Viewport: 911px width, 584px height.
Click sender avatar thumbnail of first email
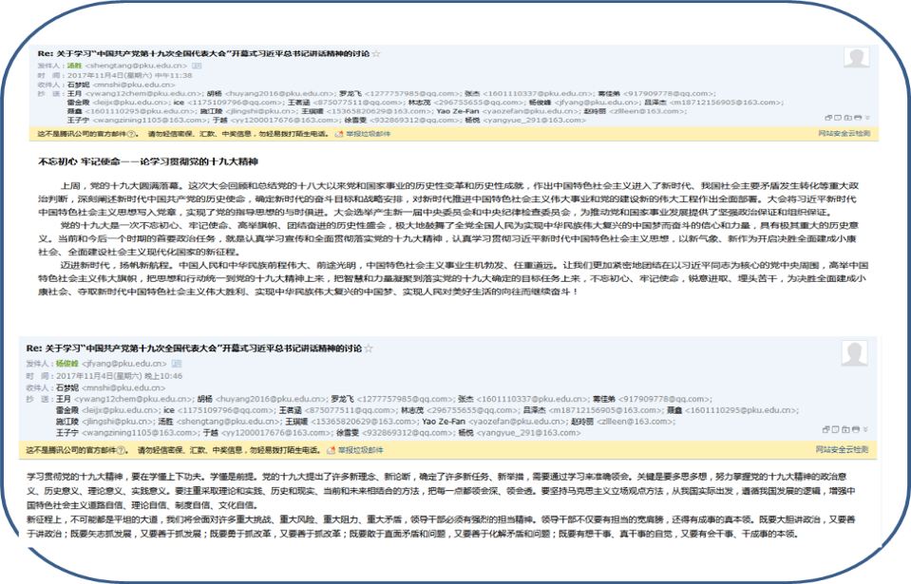tap(856, 58)
